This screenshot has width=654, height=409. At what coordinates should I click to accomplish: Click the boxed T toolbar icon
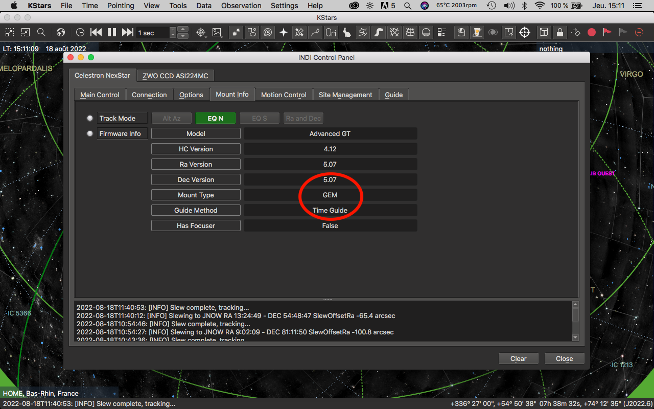tap(544, 32)
